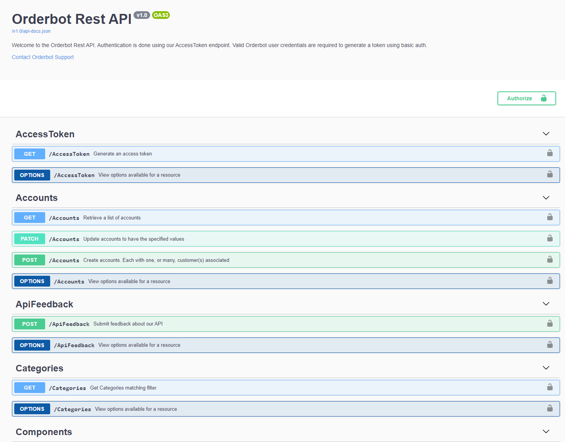Click the ApiFeedback section heading

[44, 304]
